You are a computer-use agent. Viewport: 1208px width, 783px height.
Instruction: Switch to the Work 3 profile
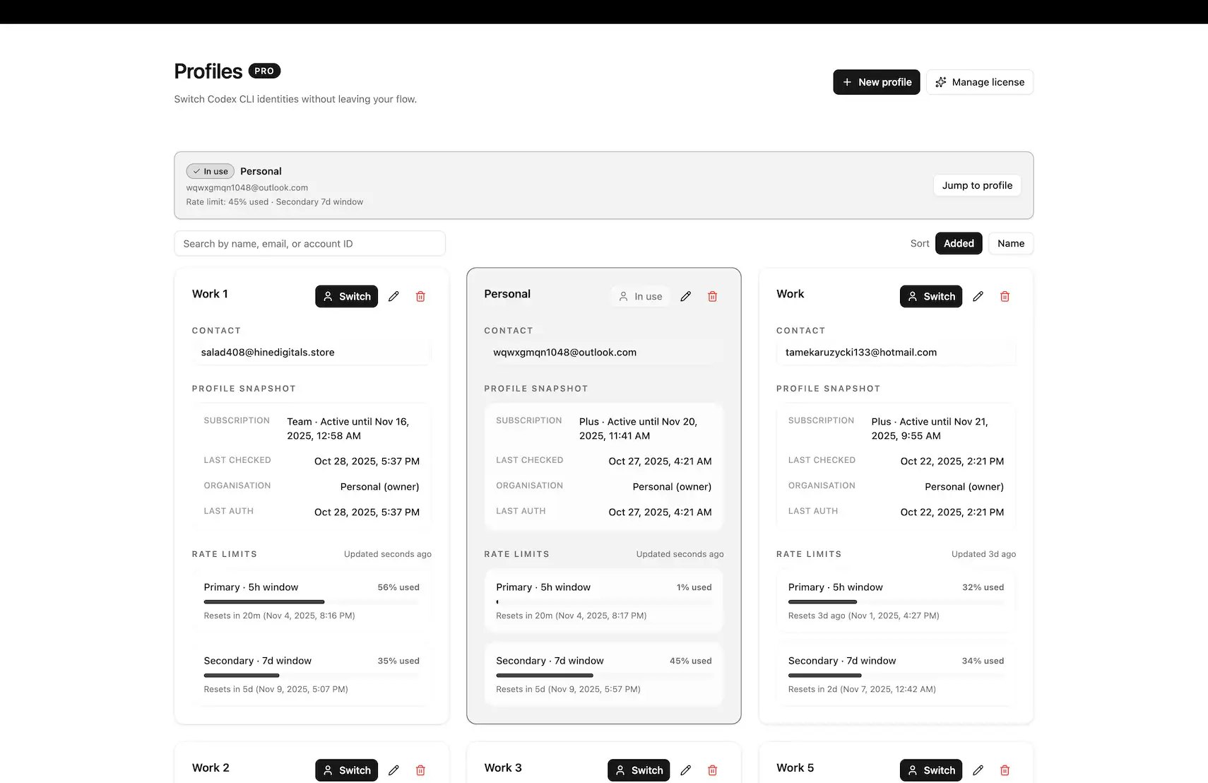point(638,770)
